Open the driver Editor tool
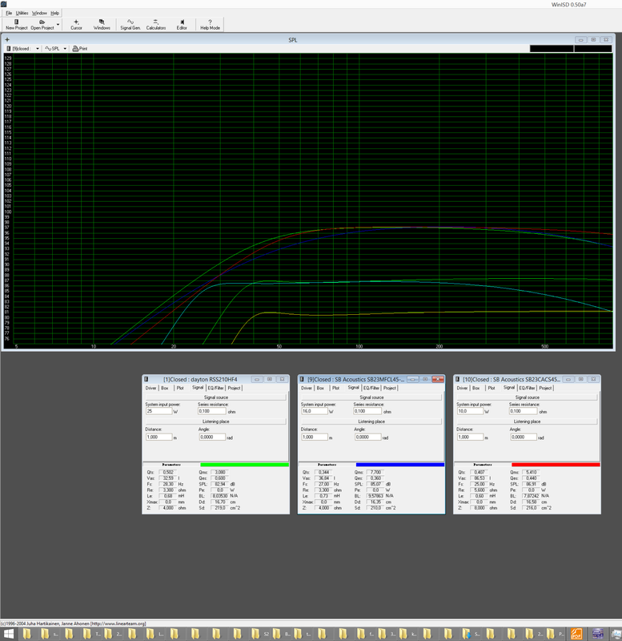 (x=182, y=25)
